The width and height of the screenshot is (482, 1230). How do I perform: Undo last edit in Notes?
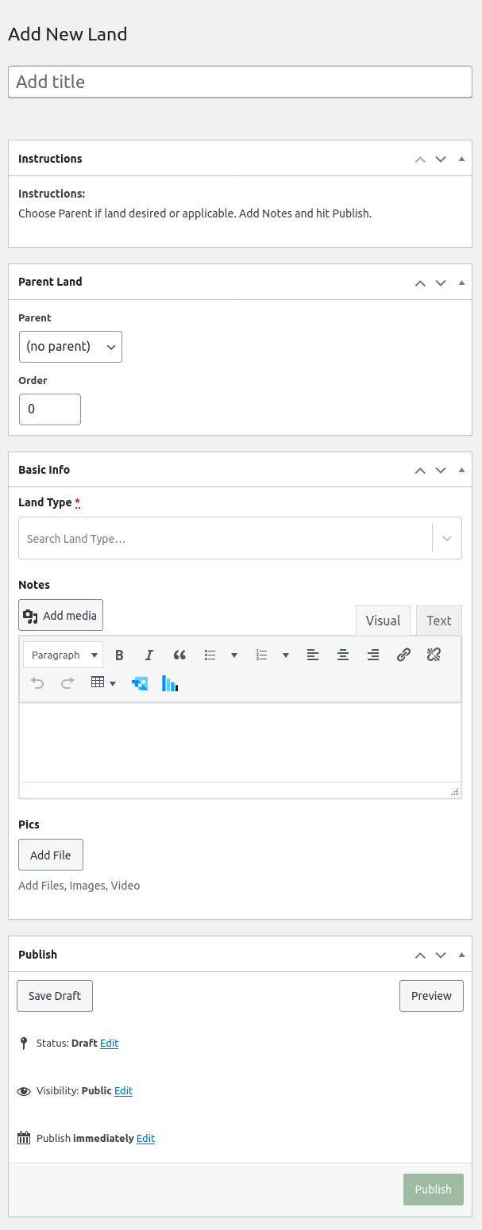click(37, 682)
